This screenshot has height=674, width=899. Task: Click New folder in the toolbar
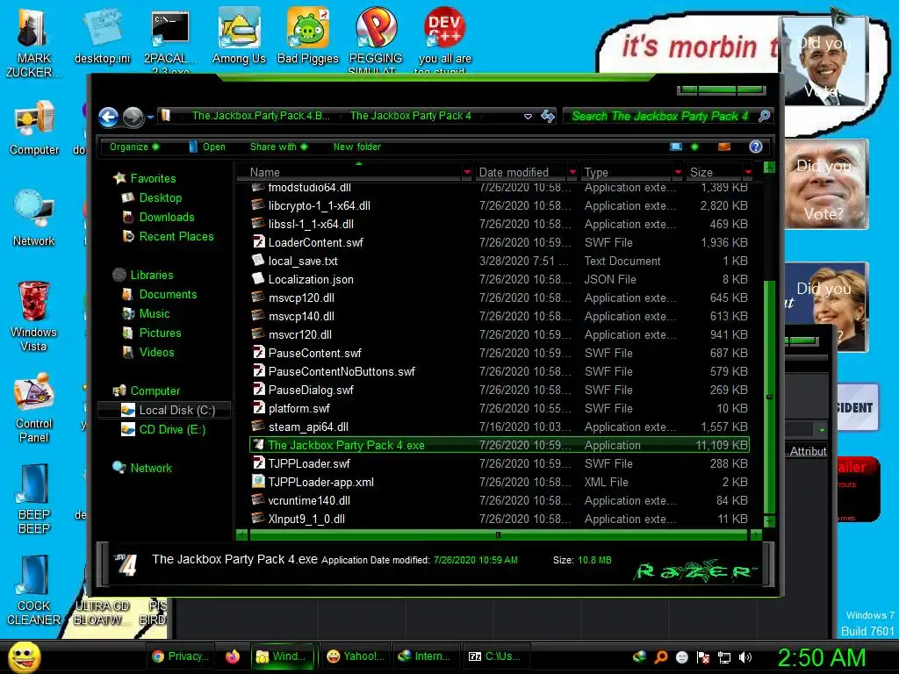click(357, 147)
